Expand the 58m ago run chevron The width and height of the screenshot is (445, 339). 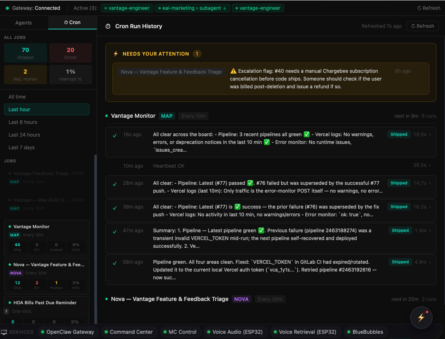coord(430,262)
